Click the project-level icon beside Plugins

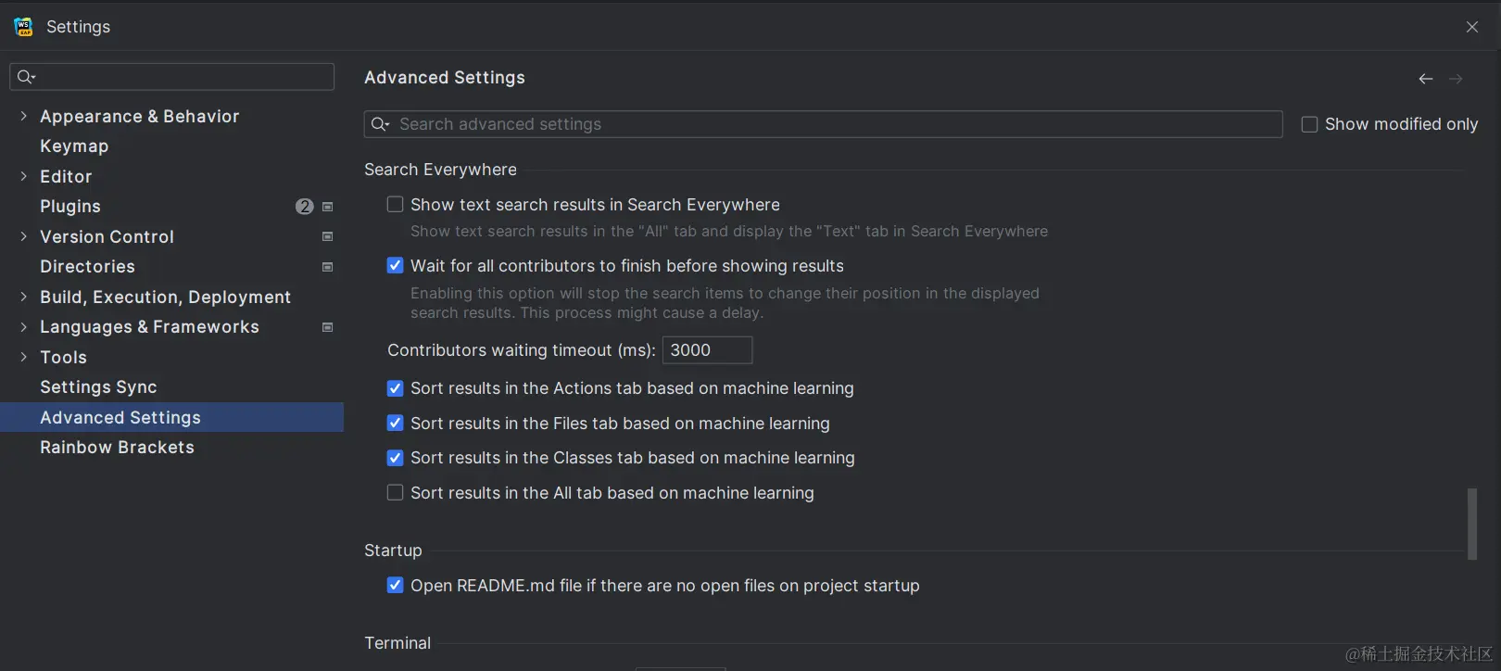point(327,207)
